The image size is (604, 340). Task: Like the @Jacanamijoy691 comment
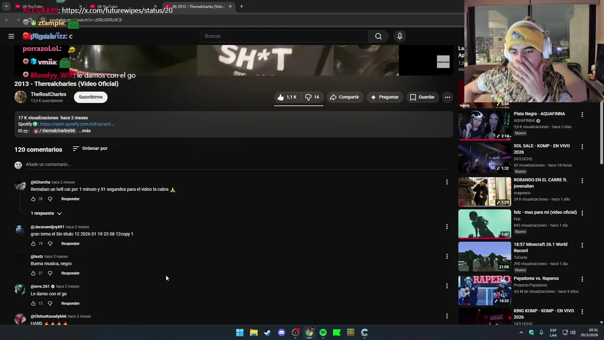tap(33, 244)
